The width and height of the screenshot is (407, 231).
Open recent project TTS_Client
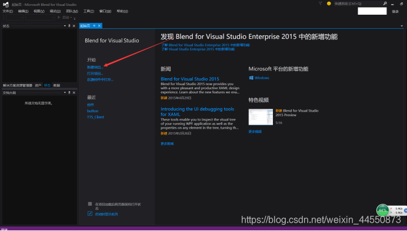[95, 117]
